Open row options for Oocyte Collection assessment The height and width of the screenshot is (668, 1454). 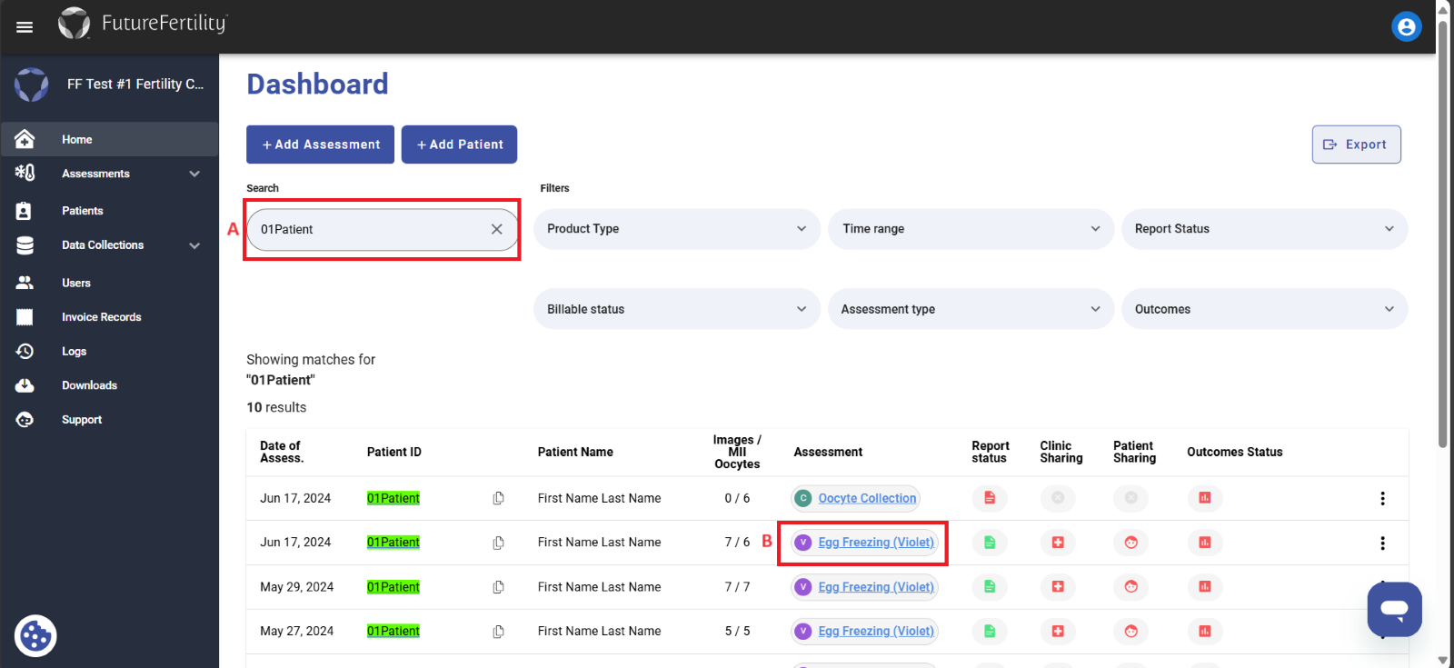coord(1382,498)
